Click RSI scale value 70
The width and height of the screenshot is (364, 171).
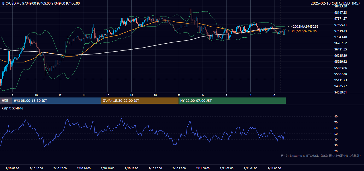tap(336, 122)
